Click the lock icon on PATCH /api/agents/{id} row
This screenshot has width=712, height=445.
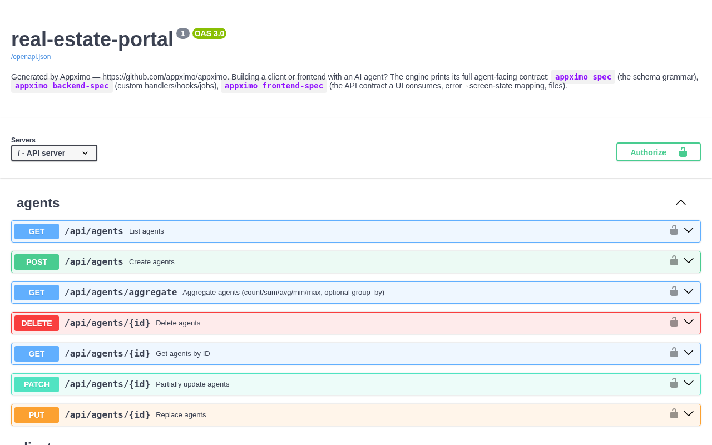pyautogui.click(x=674, y=383)
